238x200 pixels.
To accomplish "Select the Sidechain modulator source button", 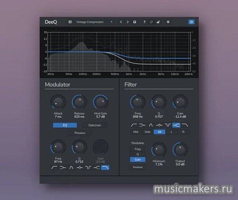I will [95, 125].
